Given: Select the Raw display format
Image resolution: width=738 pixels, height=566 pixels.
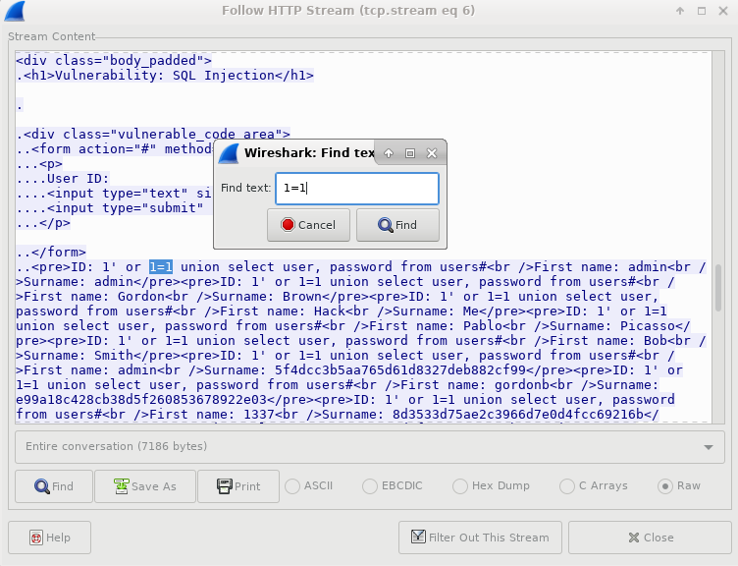Looking at the screenshot, I should (665, 486).
